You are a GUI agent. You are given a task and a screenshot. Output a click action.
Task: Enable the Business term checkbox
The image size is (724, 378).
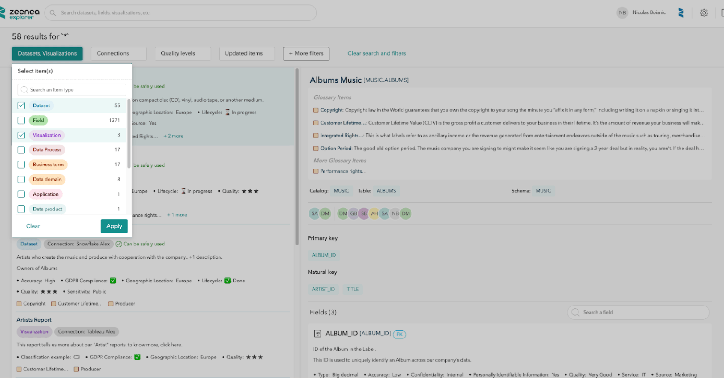coord(21,165)
